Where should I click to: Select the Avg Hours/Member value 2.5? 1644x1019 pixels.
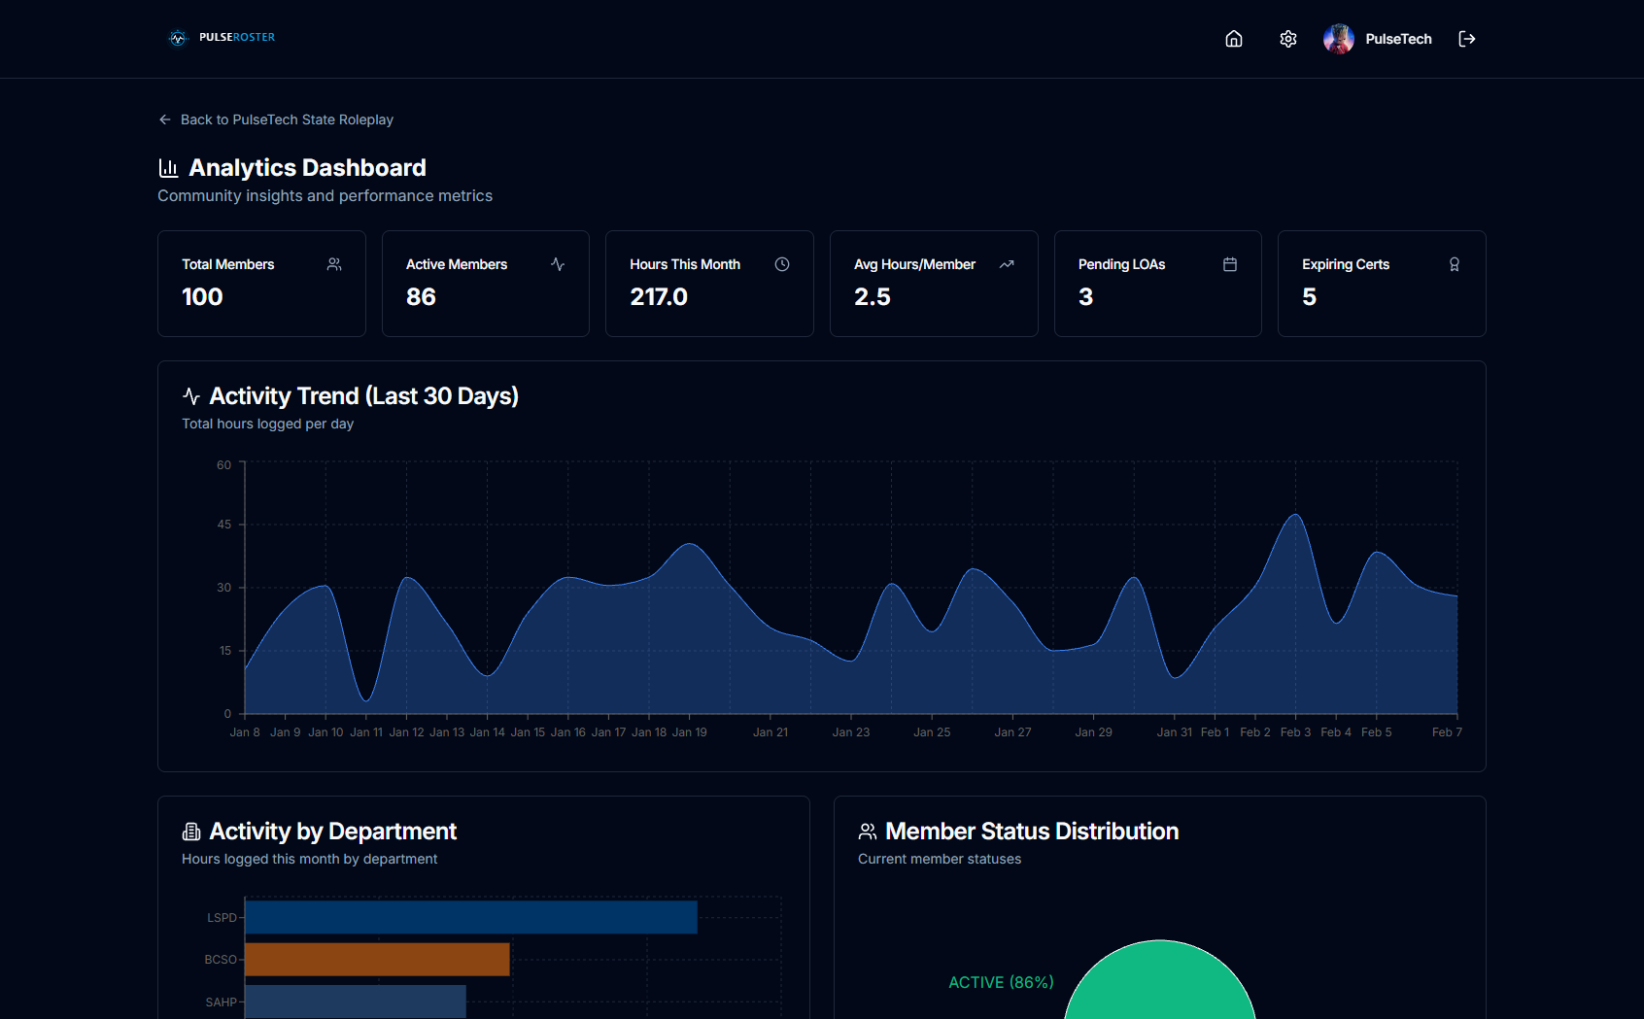[x=873, y=297]
